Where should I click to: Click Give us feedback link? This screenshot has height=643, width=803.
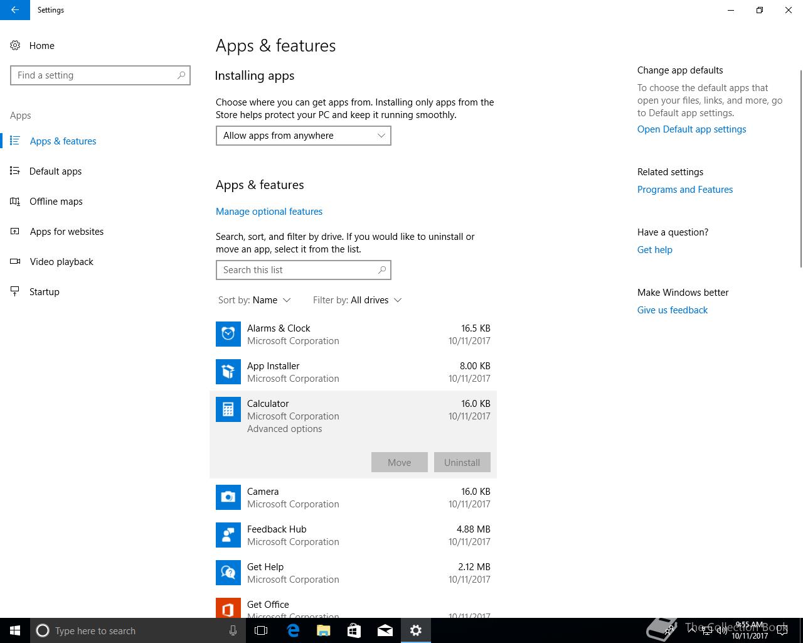point(673,310)
